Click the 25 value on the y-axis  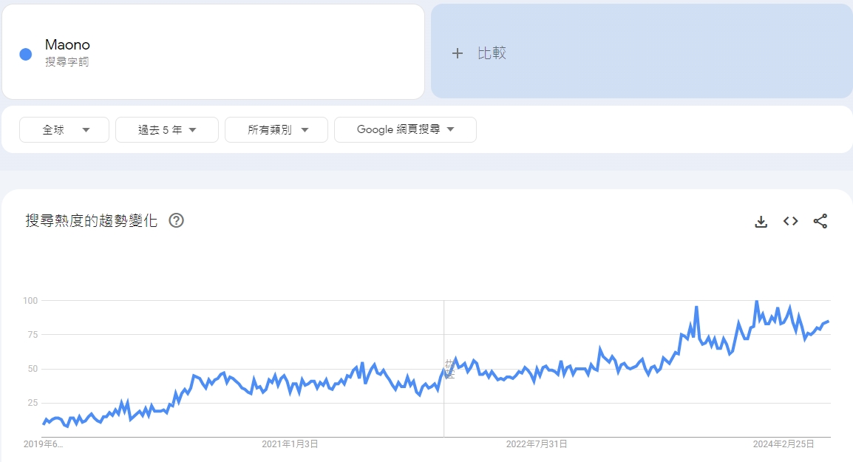33,403
